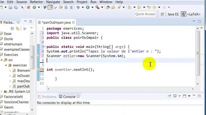Open the Run configurations dropdown arrow

point(92,7)
